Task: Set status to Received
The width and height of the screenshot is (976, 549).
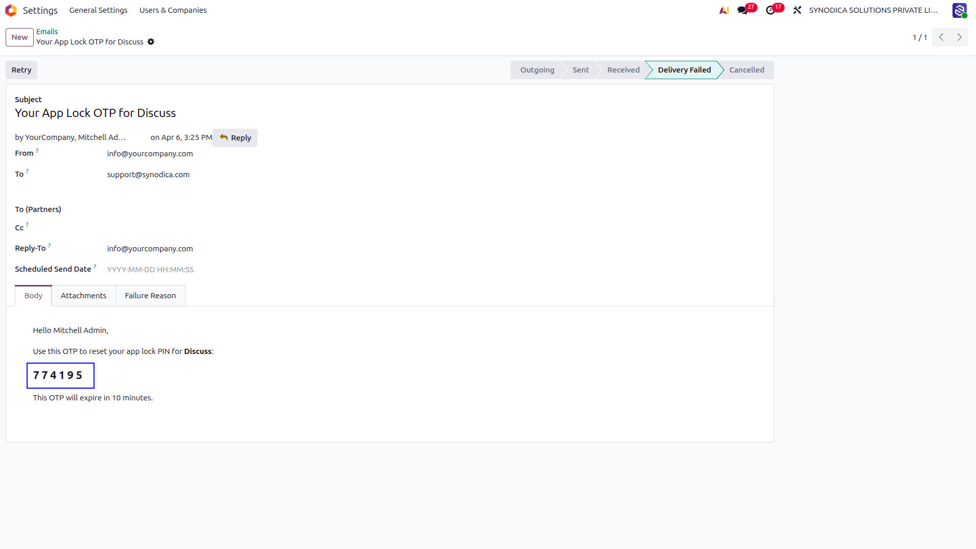Action: pos(623,70)
